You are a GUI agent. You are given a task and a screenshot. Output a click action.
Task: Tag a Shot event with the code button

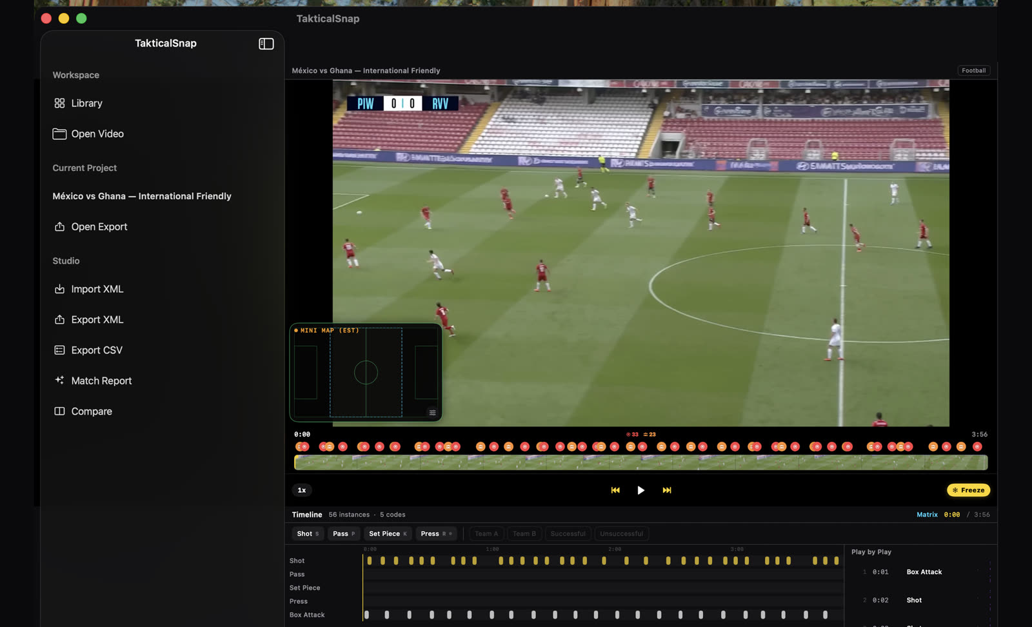click(308, 533)
